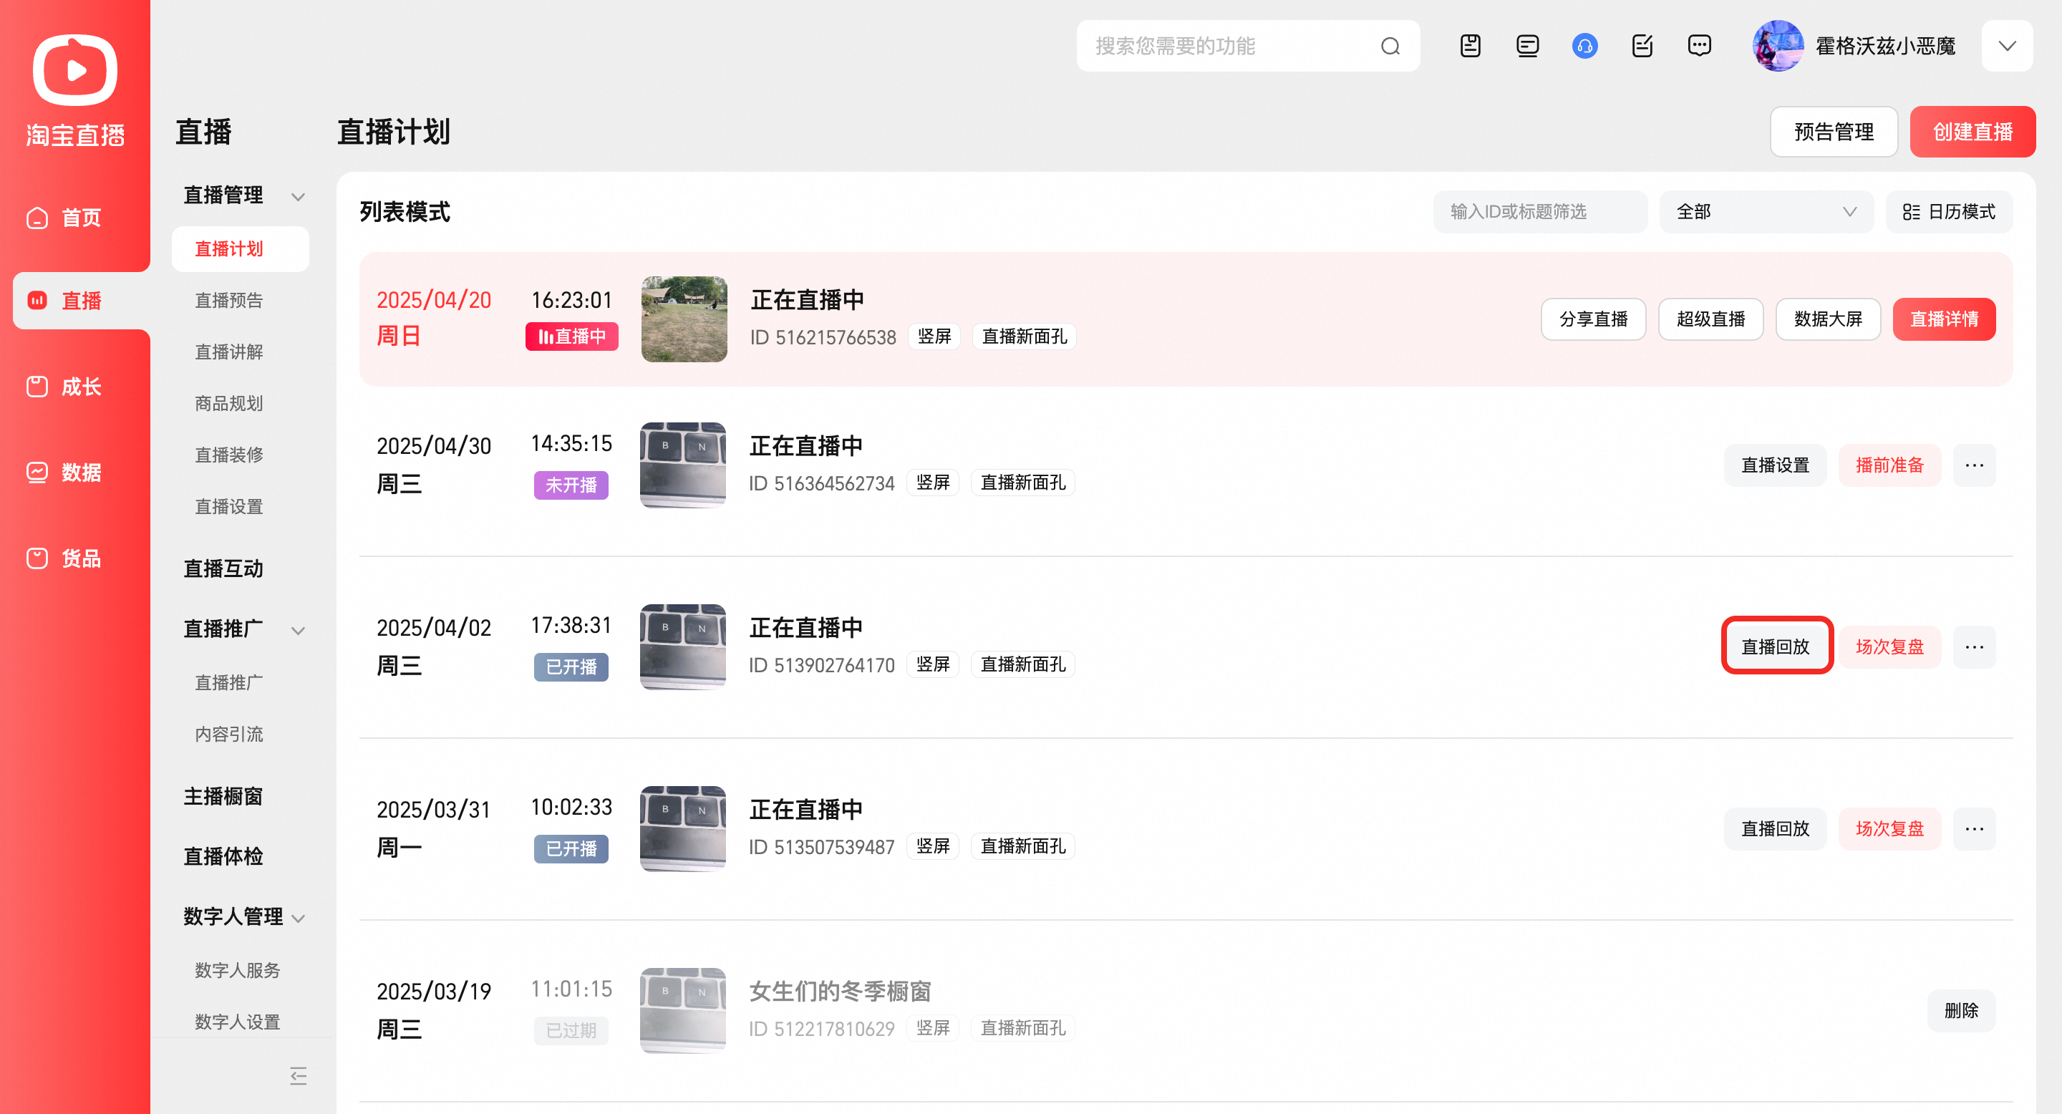
Task: Click the edit feedback pencil icon
Action: click(1642, 47)
